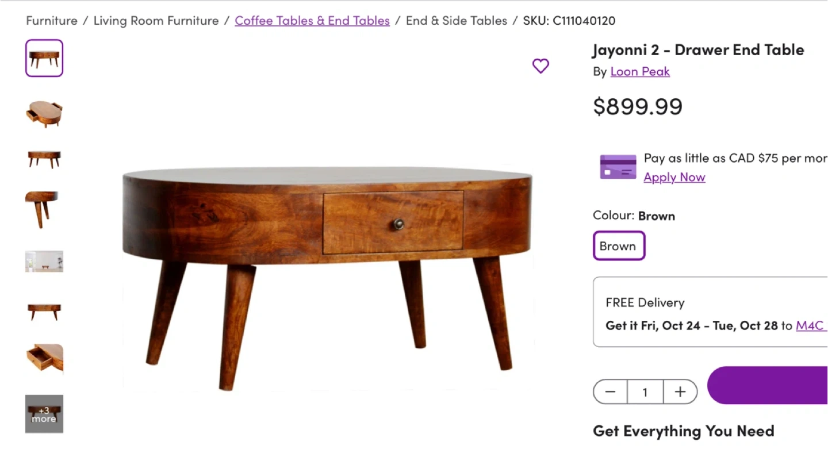This screenshot has width=828, height=453.
Task: Open the Loon Peak brand link
Action: (640, 71)
